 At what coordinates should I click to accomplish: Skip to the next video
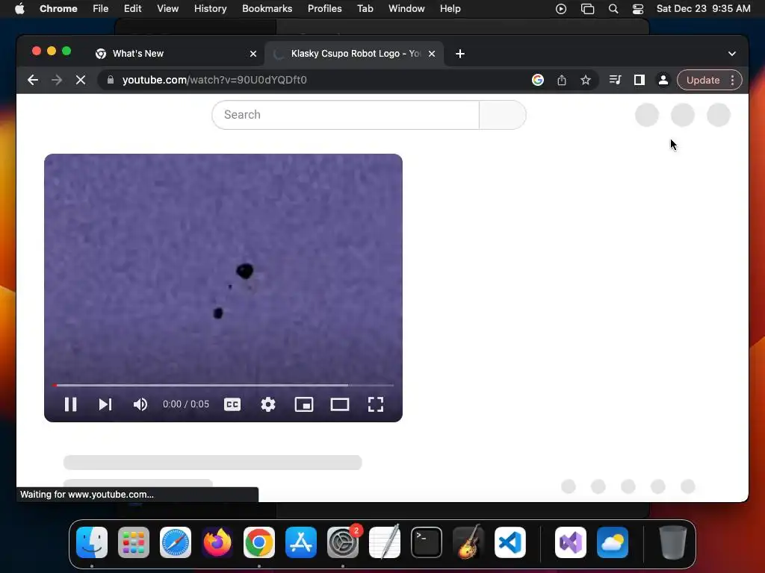[105, 404]
